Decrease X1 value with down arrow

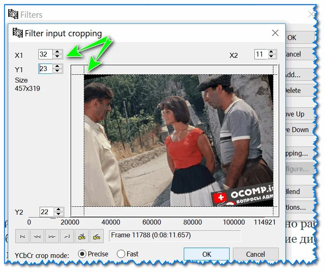pyautogui.click(x=57, y=57)
